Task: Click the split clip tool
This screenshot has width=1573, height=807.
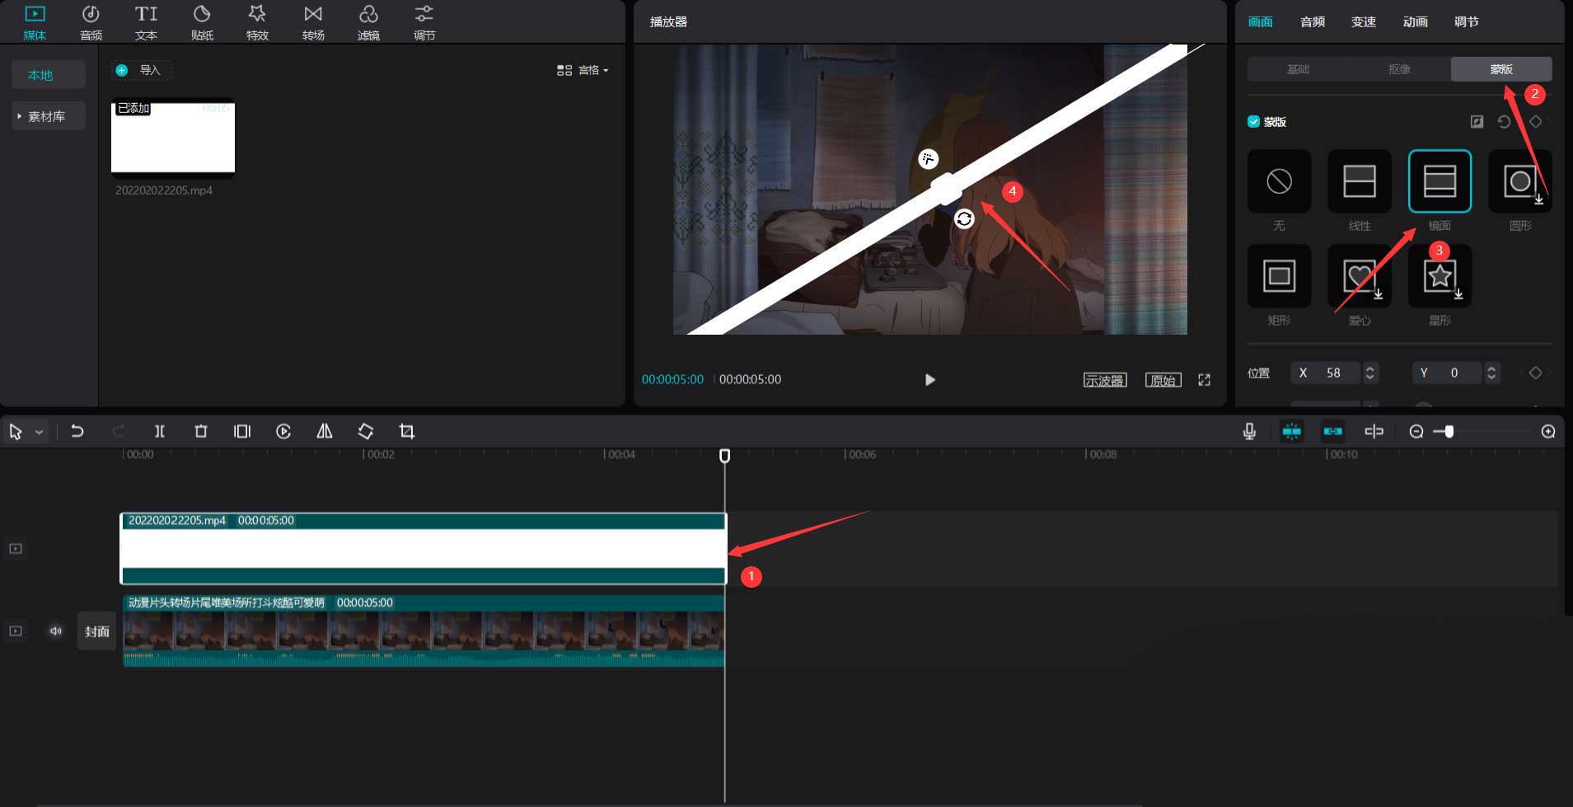Action: click(x=160, y=431)
